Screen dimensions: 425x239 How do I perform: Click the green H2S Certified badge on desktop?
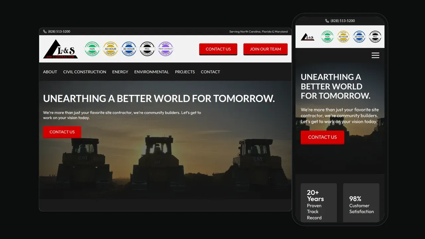[x=92, y=49]
